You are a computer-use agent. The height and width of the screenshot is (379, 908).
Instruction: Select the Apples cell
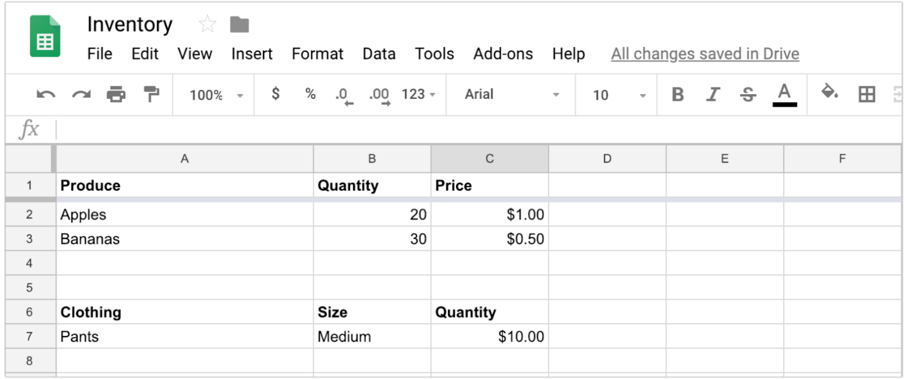pos(184,215)
